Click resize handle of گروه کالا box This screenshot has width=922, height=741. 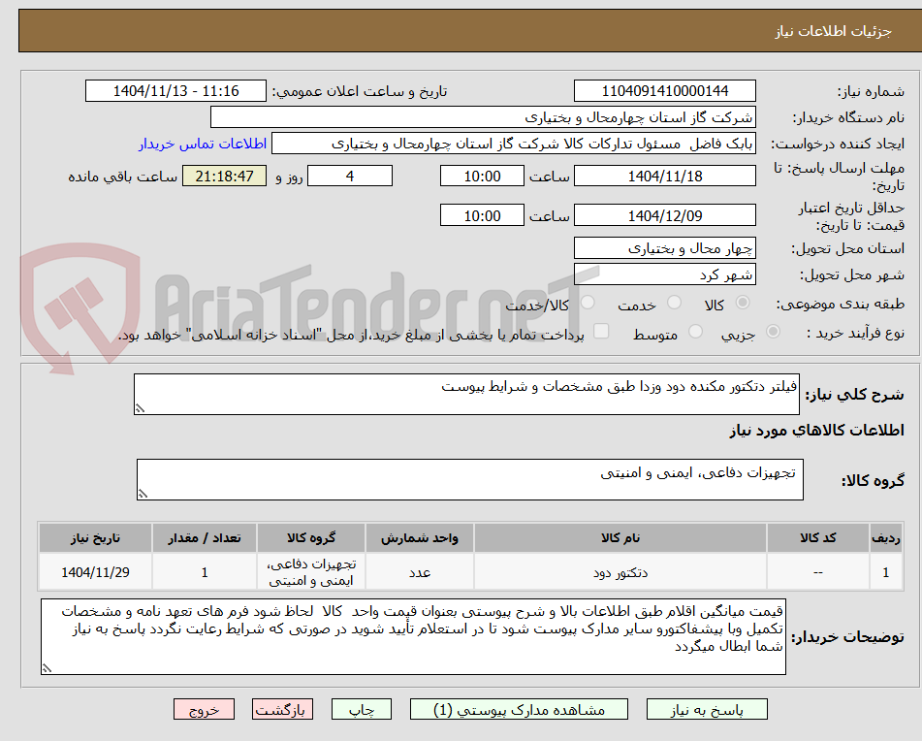click(x=143, y=495)
